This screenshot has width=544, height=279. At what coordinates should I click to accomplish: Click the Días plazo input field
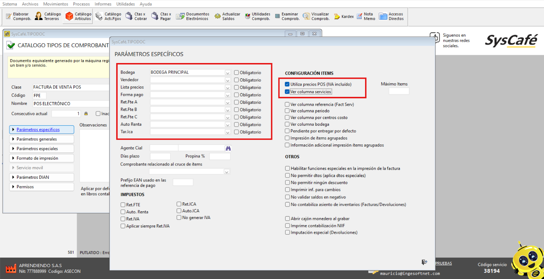point(160,156)
